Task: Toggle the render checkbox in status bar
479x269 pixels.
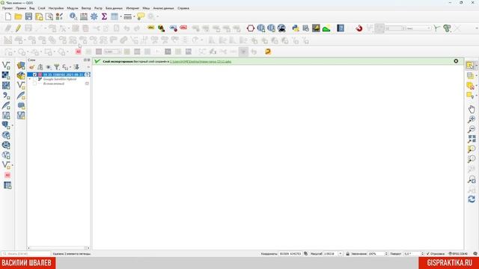Action: click(428, 254)
